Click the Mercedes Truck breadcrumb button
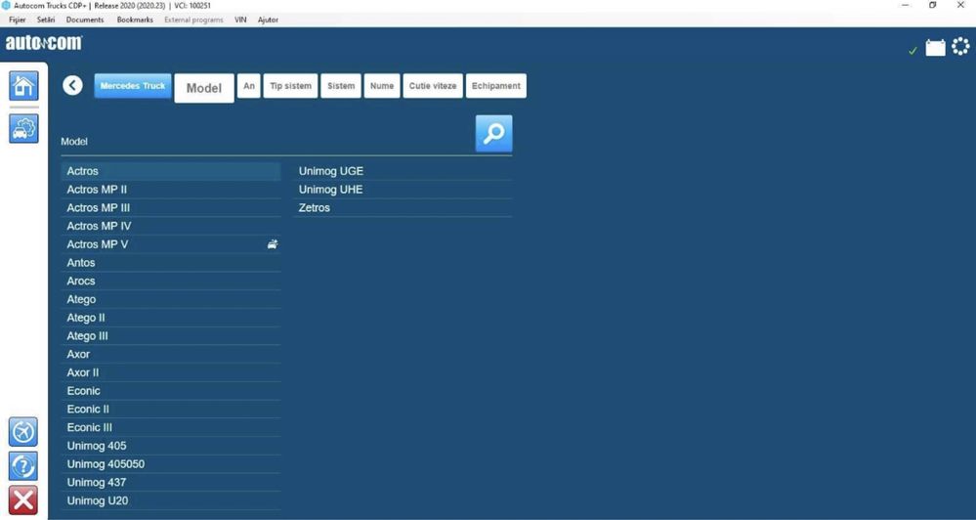This screenshot has height=520, width=976. (x=133, y=86)
